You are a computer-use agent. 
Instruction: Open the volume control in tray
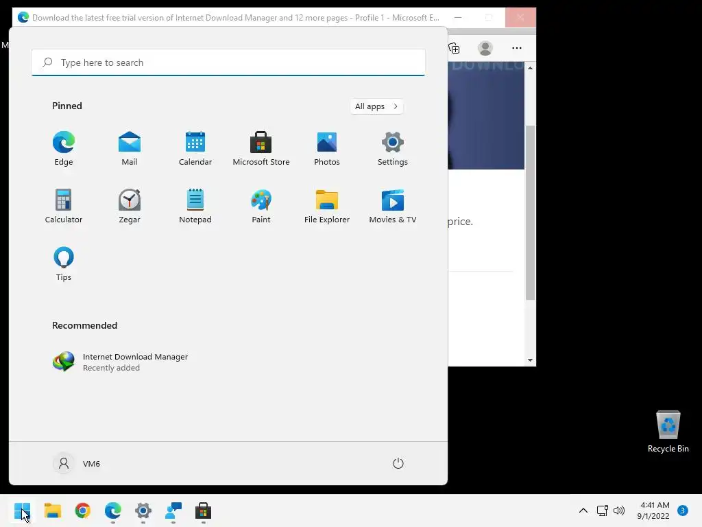click(x=619, y=511)
